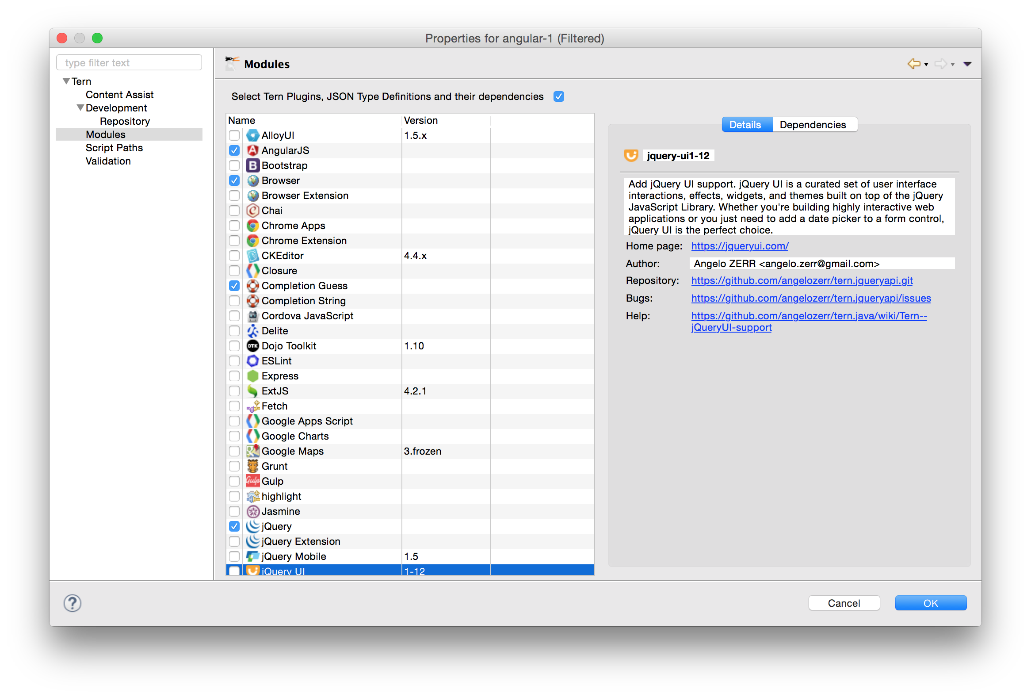Screen dimensions: 1031x697
Task: Click the Google Maps icon
Action: click(x=252, y=451)
